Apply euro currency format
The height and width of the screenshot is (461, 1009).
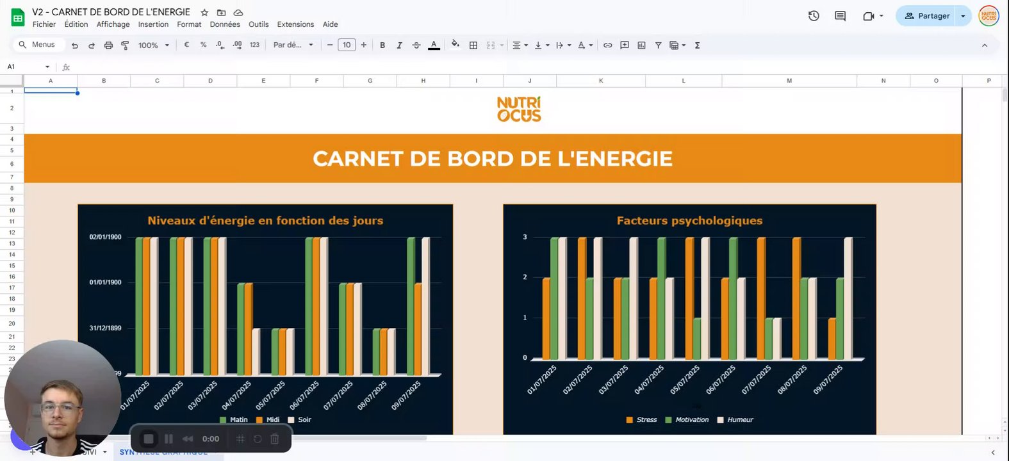point(186,45)
